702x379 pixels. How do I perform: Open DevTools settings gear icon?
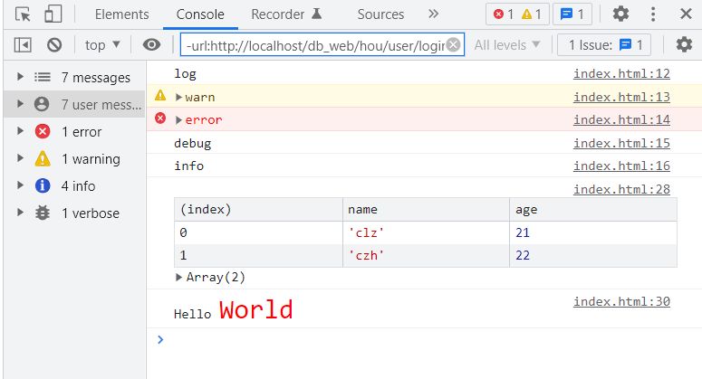coord(620,14)
